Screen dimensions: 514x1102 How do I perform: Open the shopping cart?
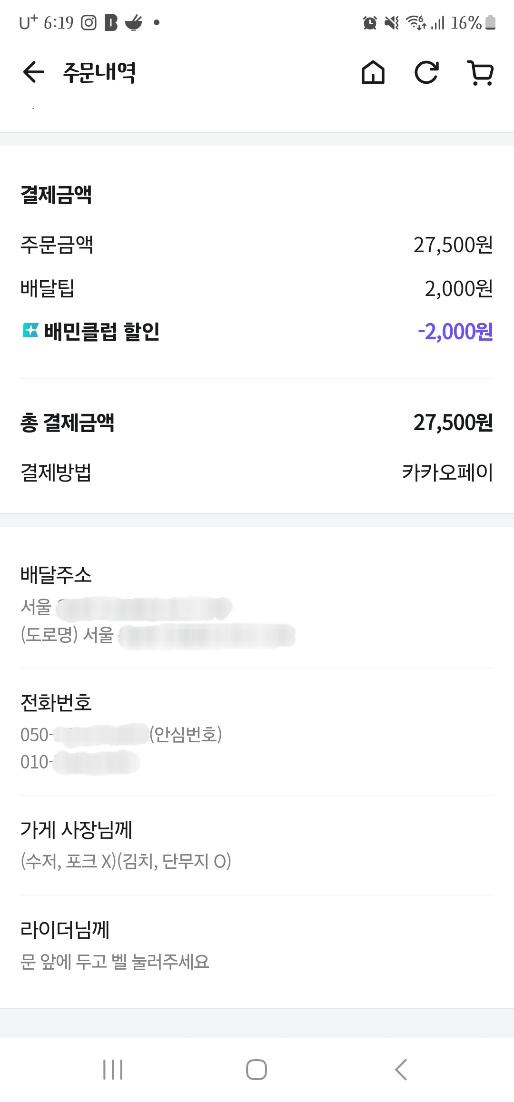(x=480, y=73)
